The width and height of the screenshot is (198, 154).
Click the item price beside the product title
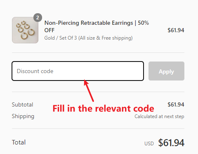click(x=176, y=30)
